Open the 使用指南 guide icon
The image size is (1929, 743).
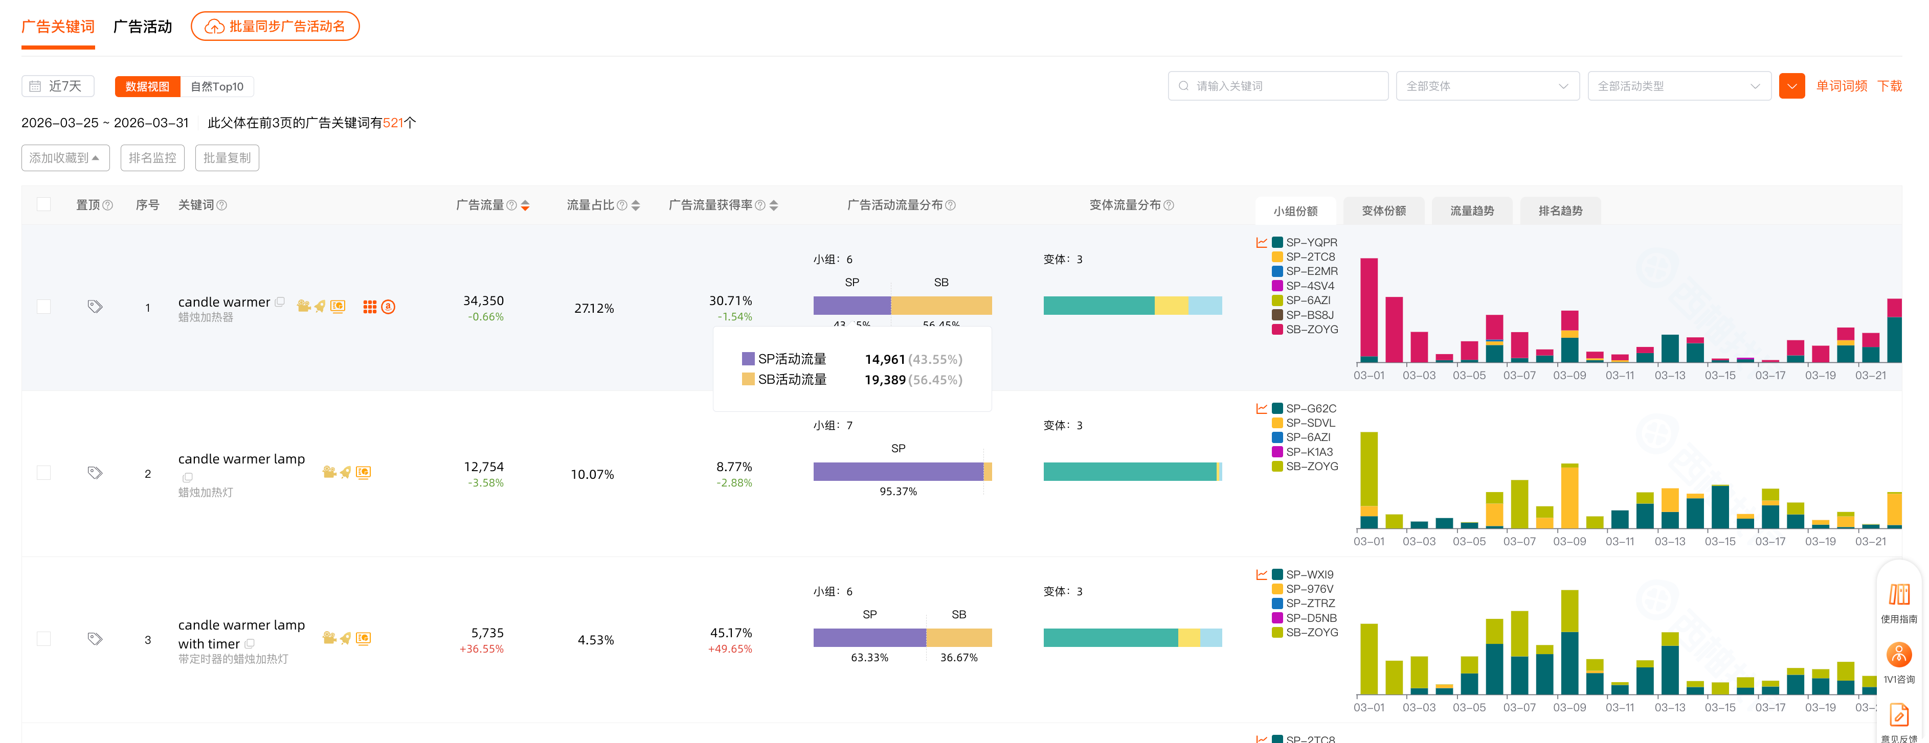[1898, 595]
